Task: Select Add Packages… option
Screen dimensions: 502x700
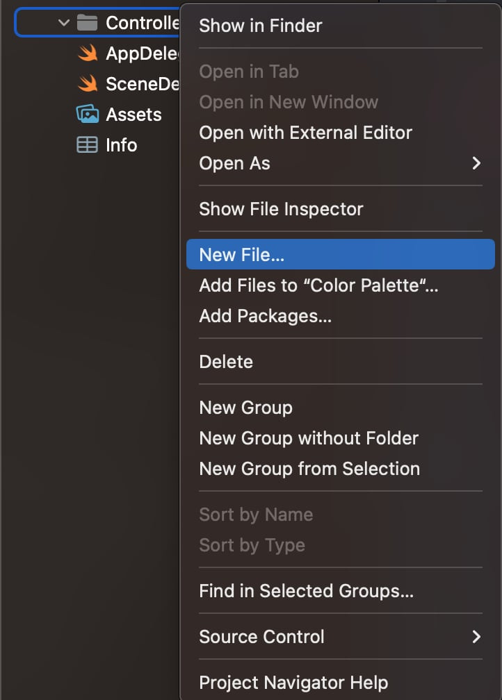Action: tap(265, 316)
